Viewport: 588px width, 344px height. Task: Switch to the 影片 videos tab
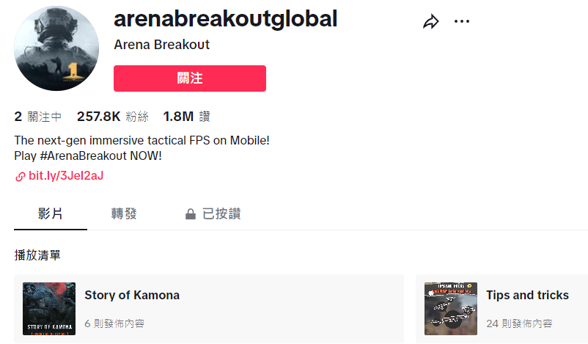point(50,214)
